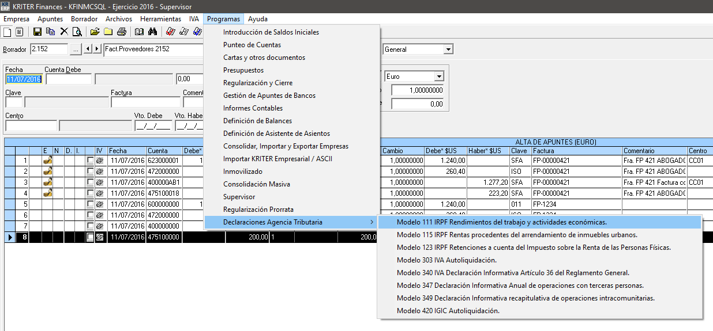713x331 pixels.
Task: Toggle the checkbox in grid row 4
Action: click(x=90, y=193)
